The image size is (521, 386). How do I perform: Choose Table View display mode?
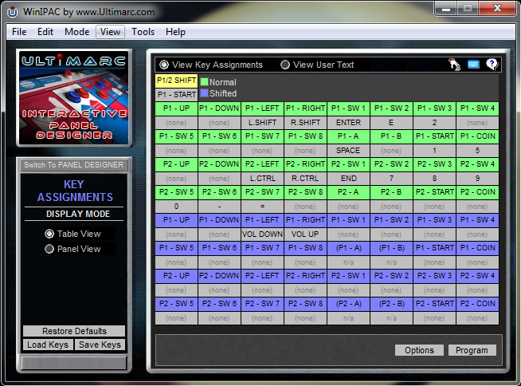click(x=50, y=234)
